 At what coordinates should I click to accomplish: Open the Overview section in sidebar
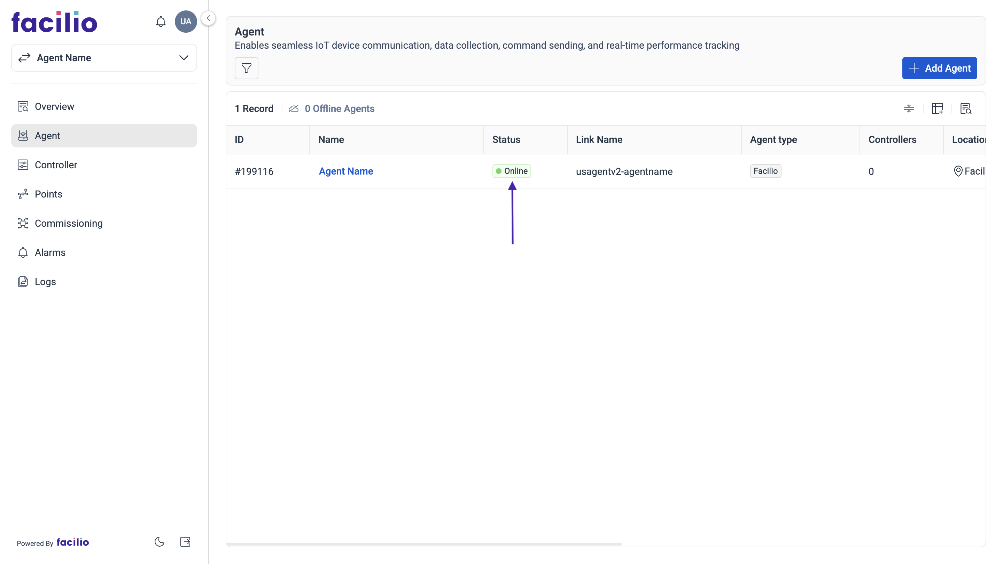(x=54, y=106)
